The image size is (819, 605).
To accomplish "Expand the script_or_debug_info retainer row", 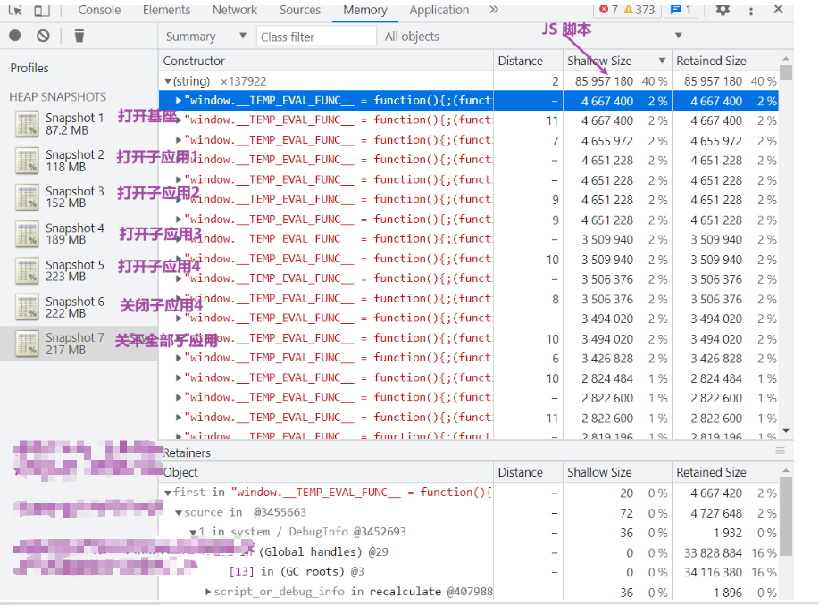I will 208,592.
